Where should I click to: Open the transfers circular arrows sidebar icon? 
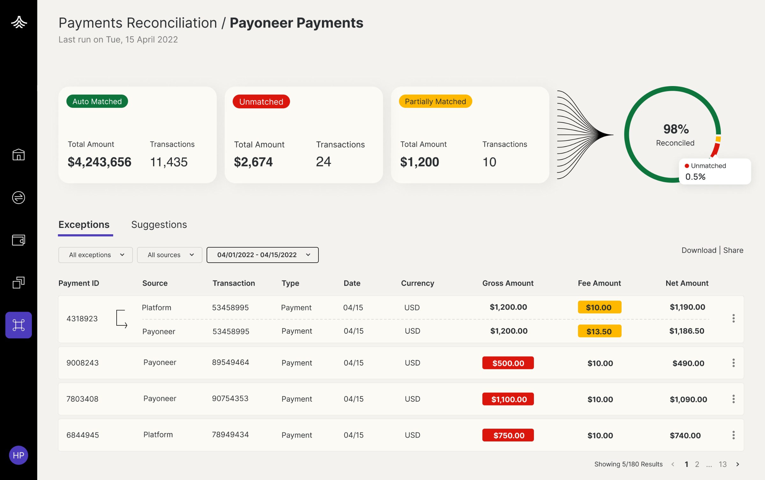[18, 198]
